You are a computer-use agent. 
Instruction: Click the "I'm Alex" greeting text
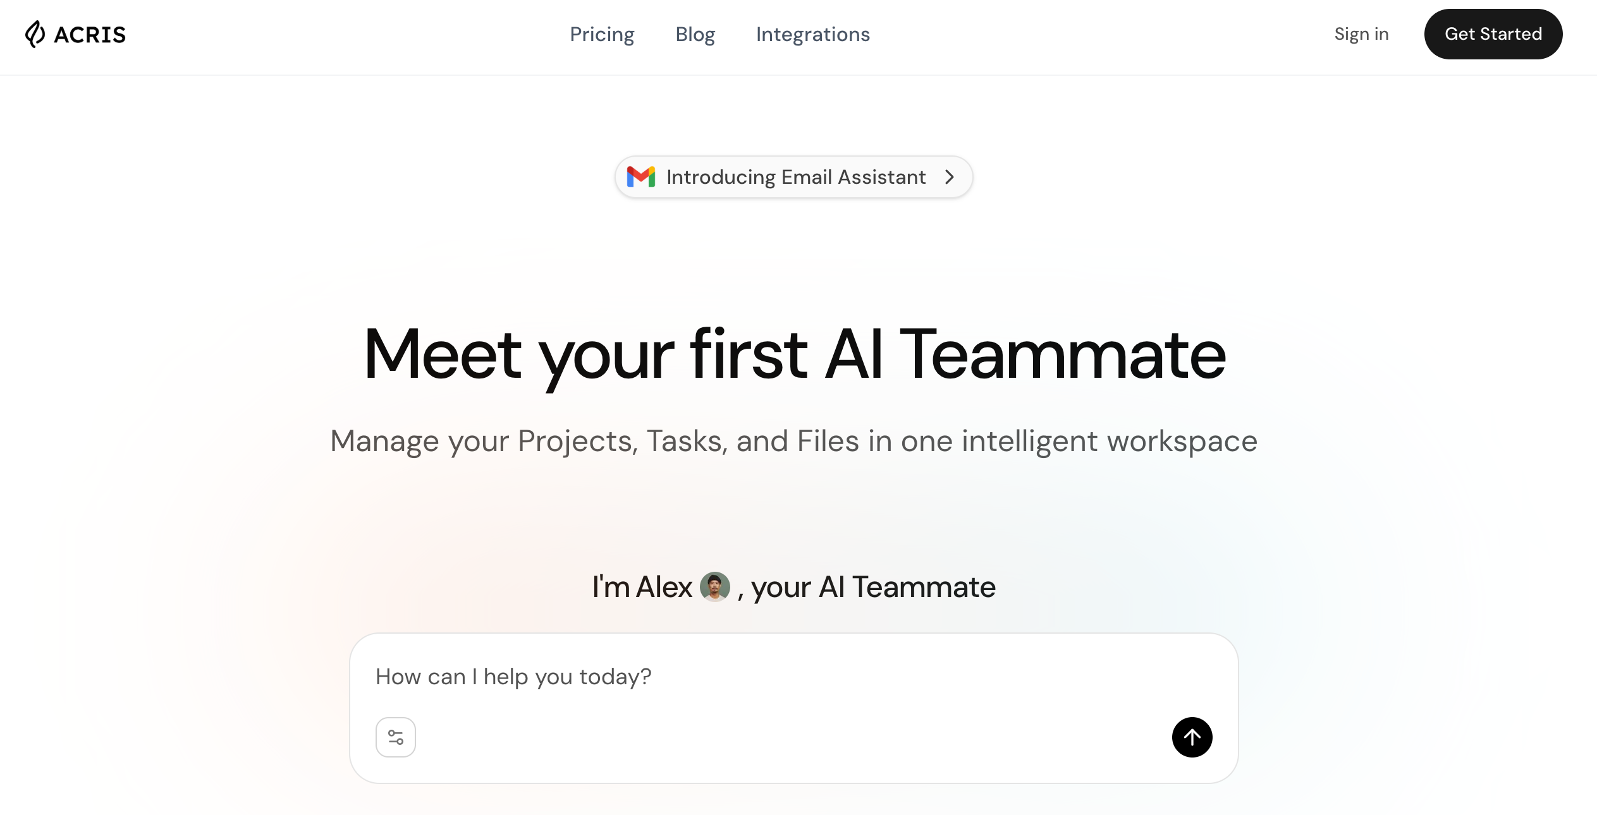pyautogui.click(x=642, y=587)
